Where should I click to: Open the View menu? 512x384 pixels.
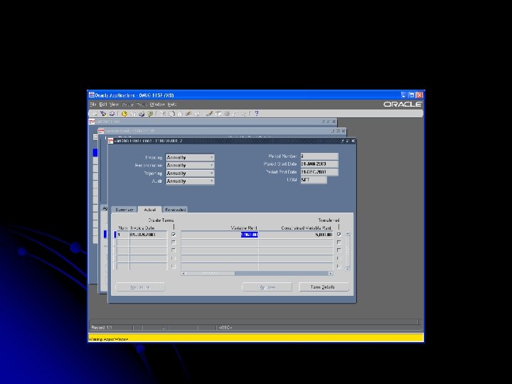(114, 105)
